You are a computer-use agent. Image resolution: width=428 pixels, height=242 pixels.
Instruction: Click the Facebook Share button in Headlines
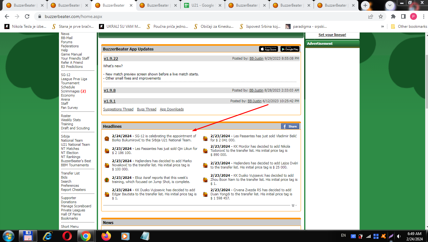click(290, 126)
